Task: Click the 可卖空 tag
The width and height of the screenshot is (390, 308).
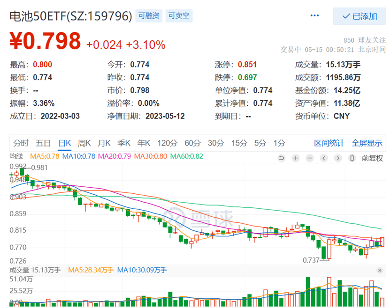Action: point(179,16)
